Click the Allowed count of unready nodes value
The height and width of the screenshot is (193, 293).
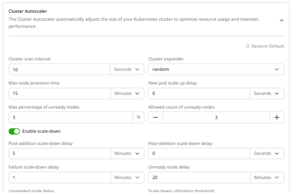(x=216, y=117)
